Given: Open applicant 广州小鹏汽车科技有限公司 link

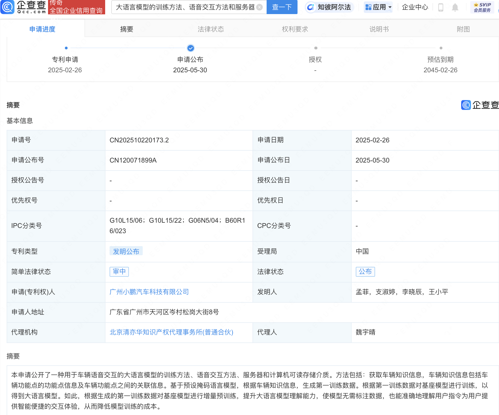Looking at the screenshot, I should click(x=149, y=292).
